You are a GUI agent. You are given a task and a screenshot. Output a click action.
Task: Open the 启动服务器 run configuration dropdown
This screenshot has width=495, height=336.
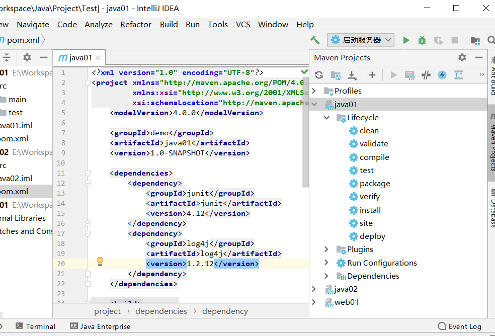pos(361,40)
